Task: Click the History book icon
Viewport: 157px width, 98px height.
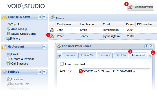Action: click(x=9, y=38)
